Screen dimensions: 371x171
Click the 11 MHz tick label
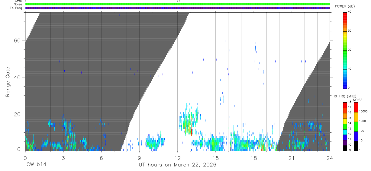click(x=349, y=139)
